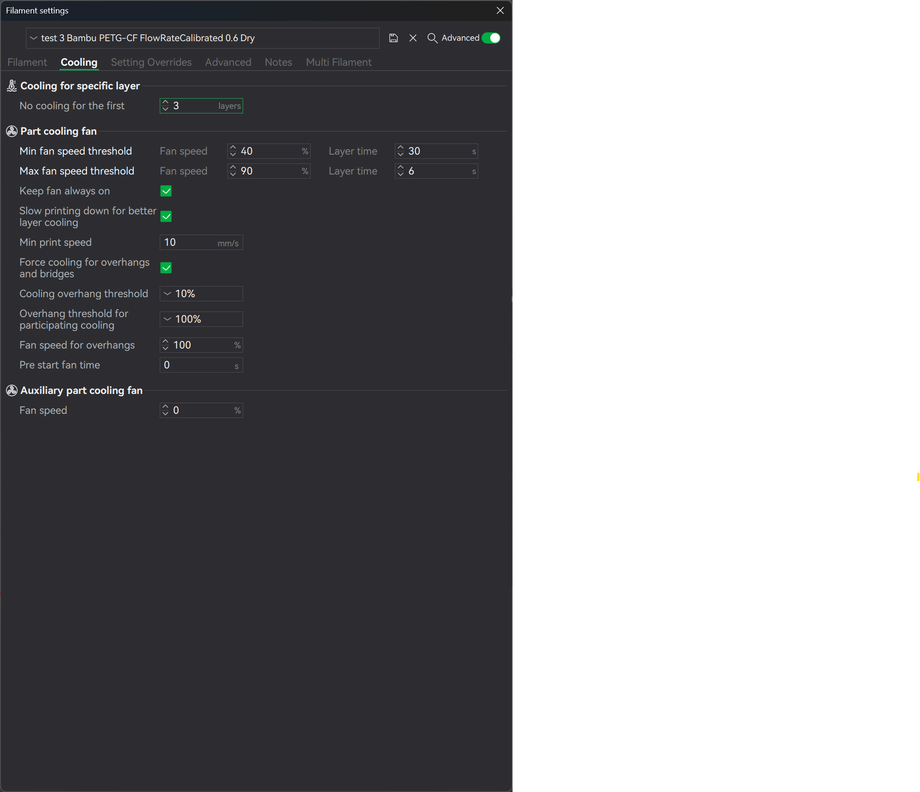Decrease Fan speed for overhangs stepper

tap(165, 348)
